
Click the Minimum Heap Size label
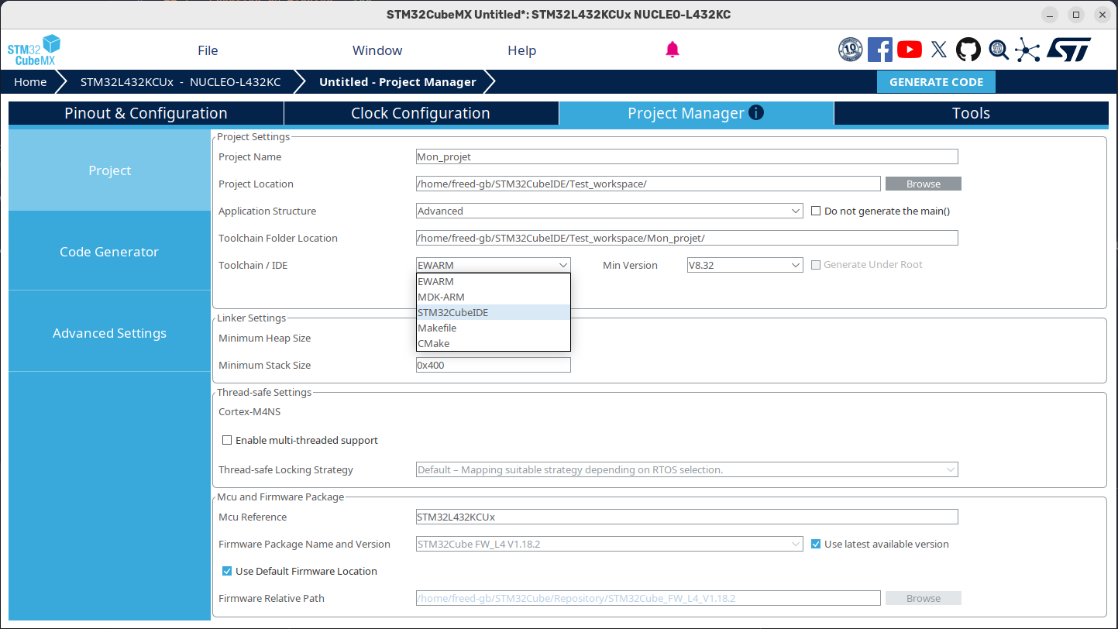click(x=264, y=338)
